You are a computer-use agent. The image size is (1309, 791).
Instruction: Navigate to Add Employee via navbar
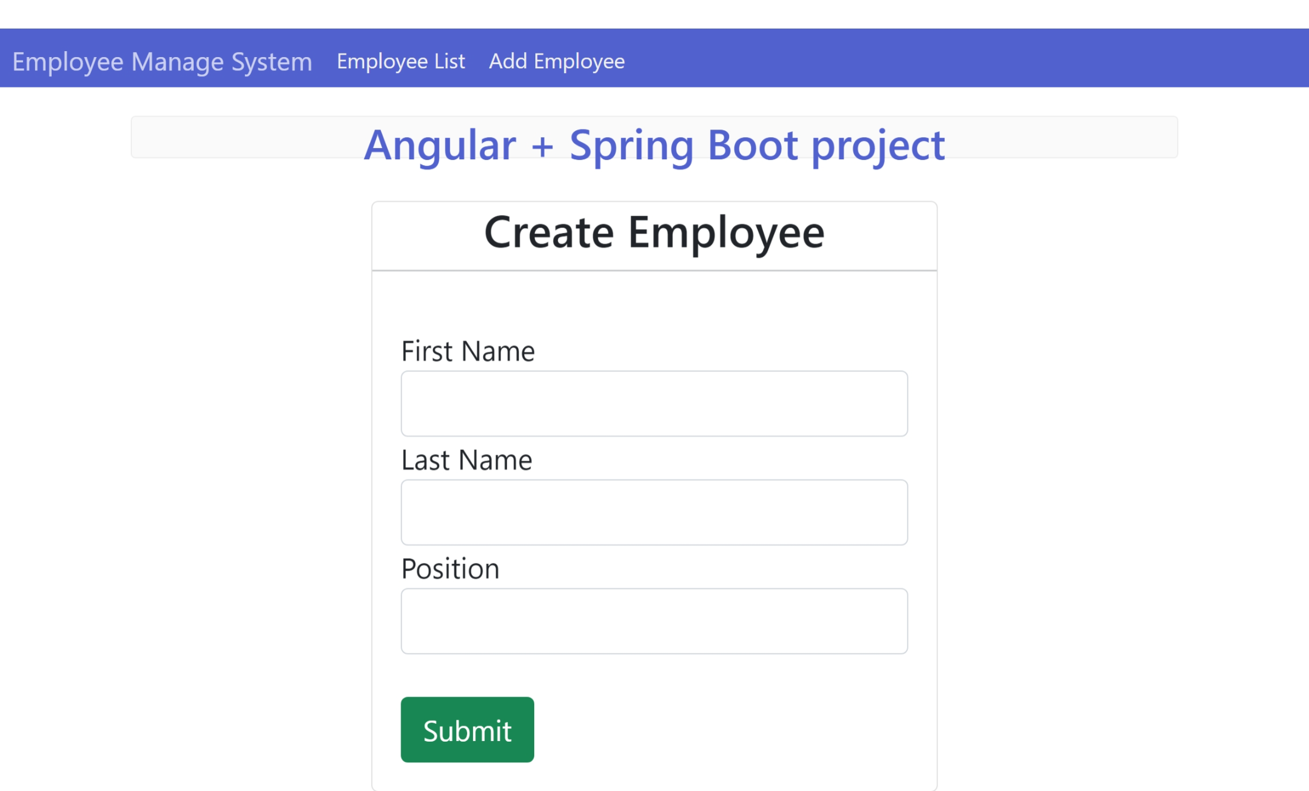(x=556, y=61)
